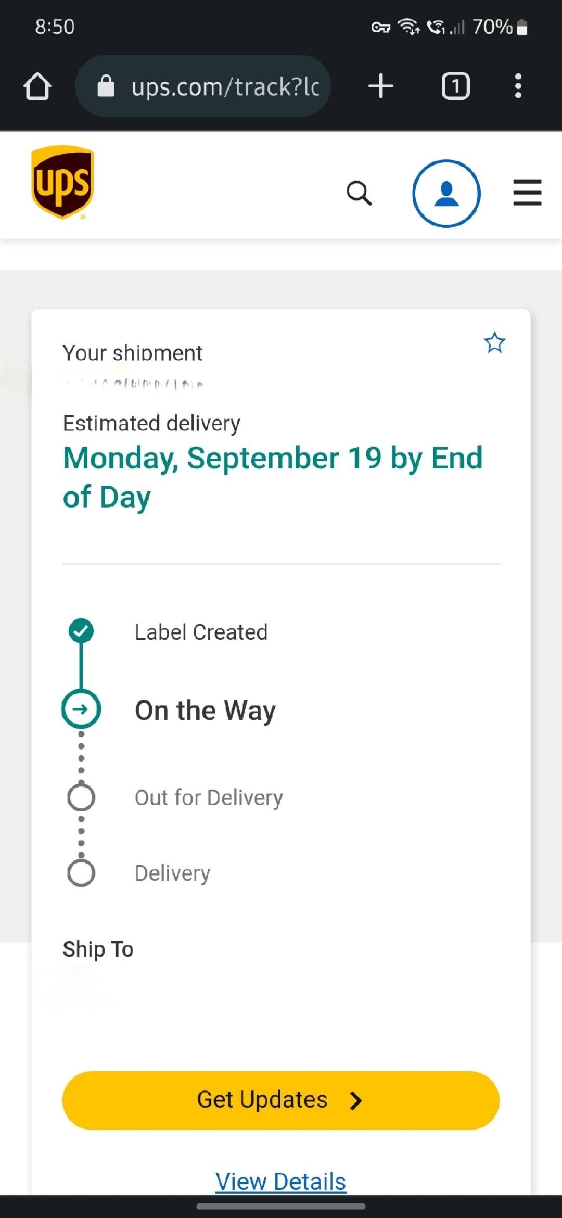Go to browser home icon
562x1218 pixels.
(x=37, y=86)
